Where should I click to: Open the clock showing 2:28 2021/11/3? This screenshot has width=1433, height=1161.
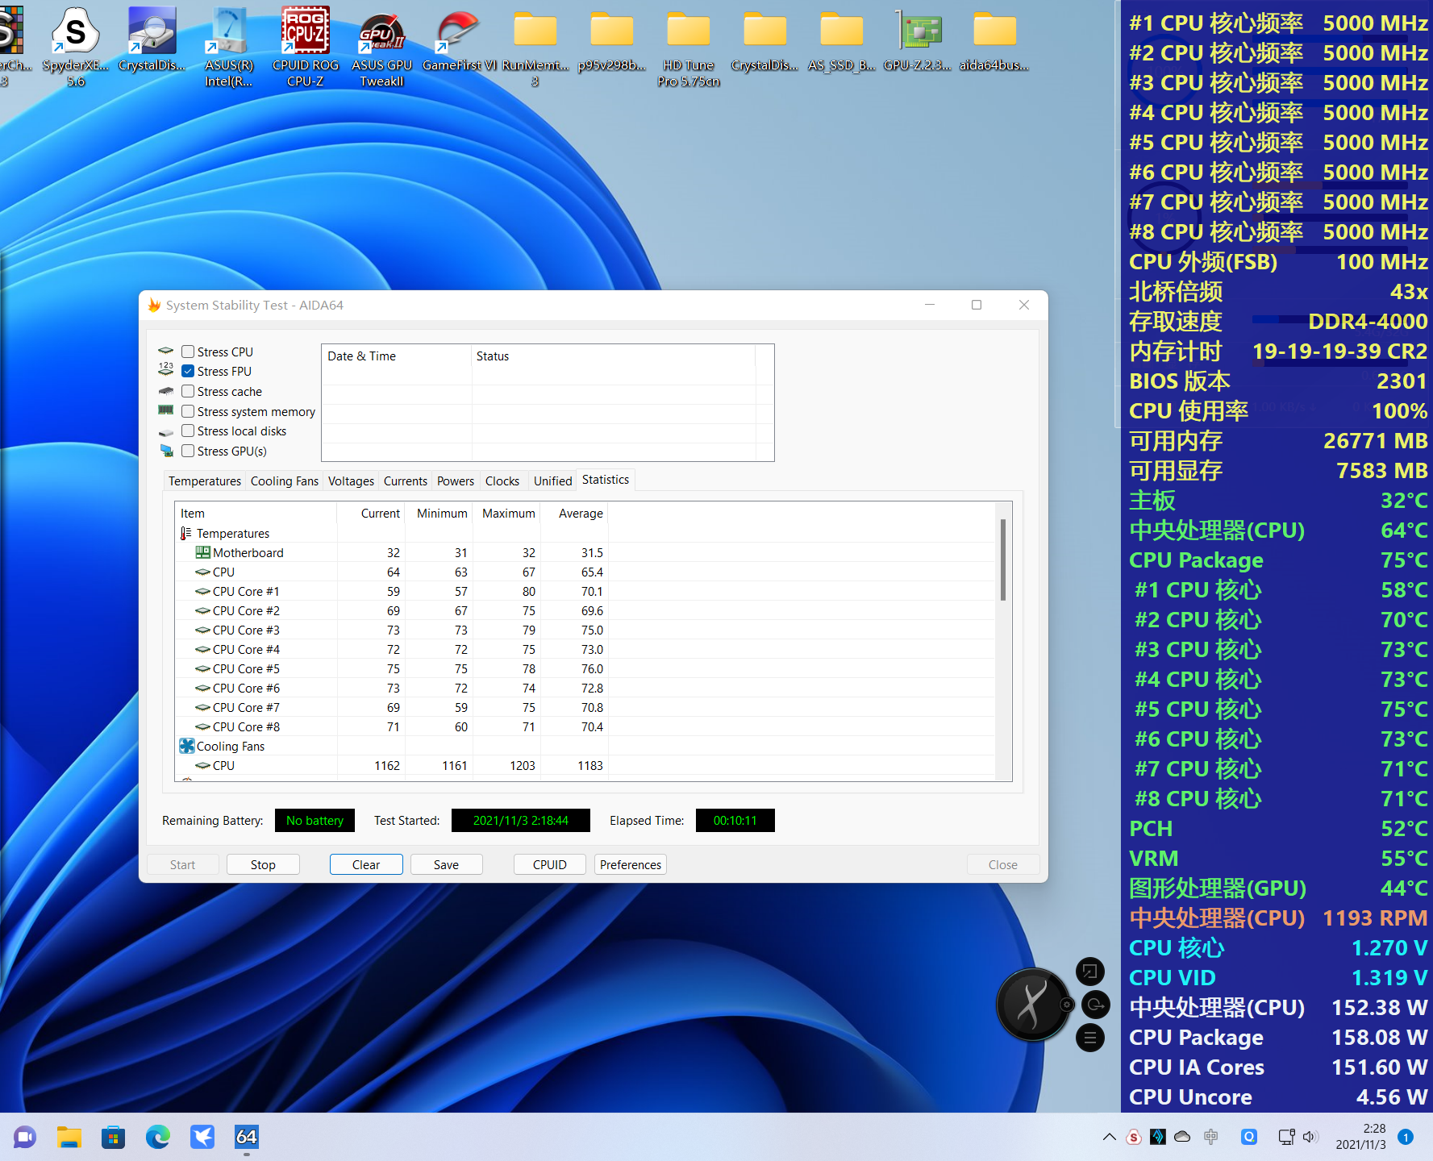pos(1360,1137)
